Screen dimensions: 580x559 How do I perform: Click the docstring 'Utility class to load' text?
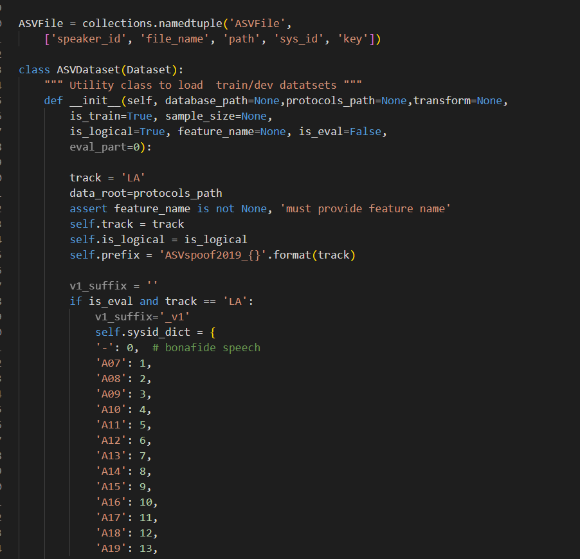[136, 86]
